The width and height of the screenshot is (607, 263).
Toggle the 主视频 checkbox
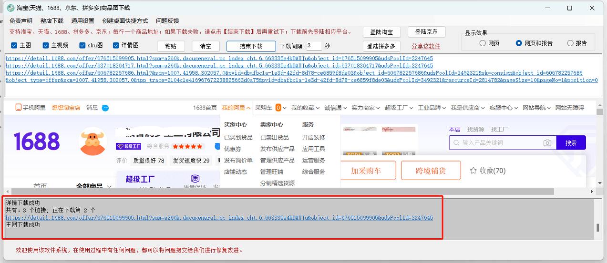(x=46, y=45)
